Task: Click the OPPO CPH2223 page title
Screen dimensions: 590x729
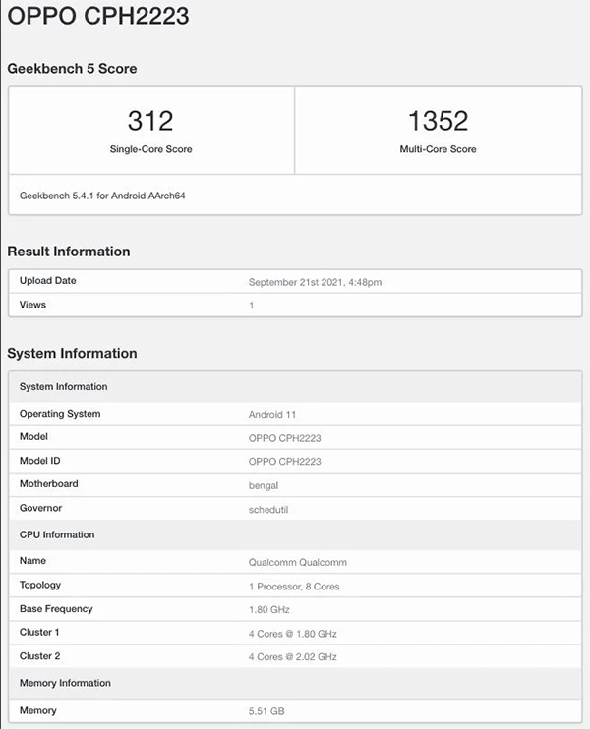Action: click(98, 17)
